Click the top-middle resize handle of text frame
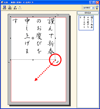 [x=33, y=17]
